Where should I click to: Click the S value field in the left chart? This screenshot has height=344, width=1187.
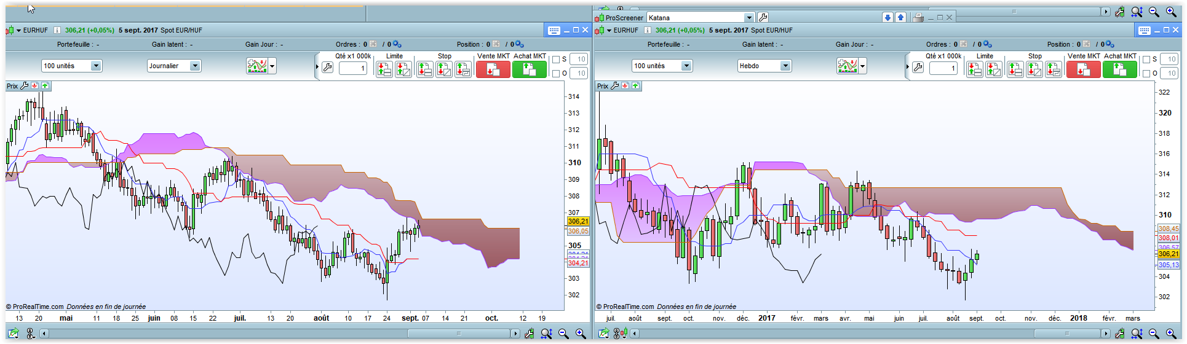[x=579, y=59]
